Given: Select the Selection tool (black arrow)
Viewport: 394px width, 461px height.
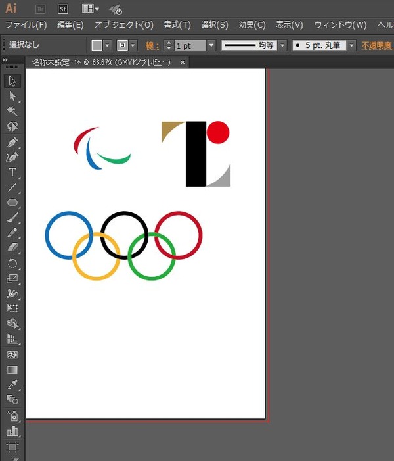Looking at the screenshot, I should pyautogui.click(x=12, y=81).
